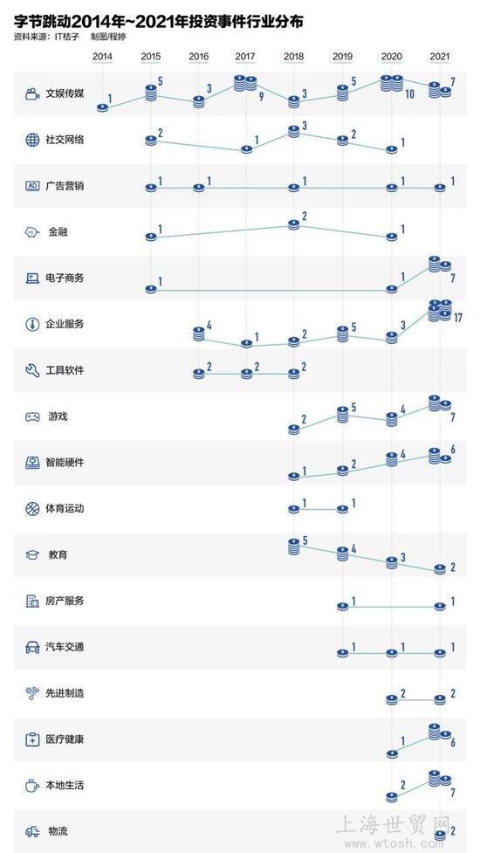Select the AD icon for 广告营销
The image size is (480, 853).
click(x=32, y=186)
